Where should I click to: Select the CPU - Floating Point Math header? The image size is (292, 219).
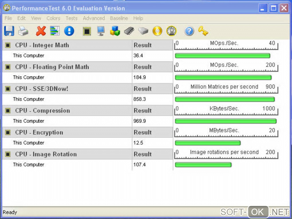tap(67, 67)
